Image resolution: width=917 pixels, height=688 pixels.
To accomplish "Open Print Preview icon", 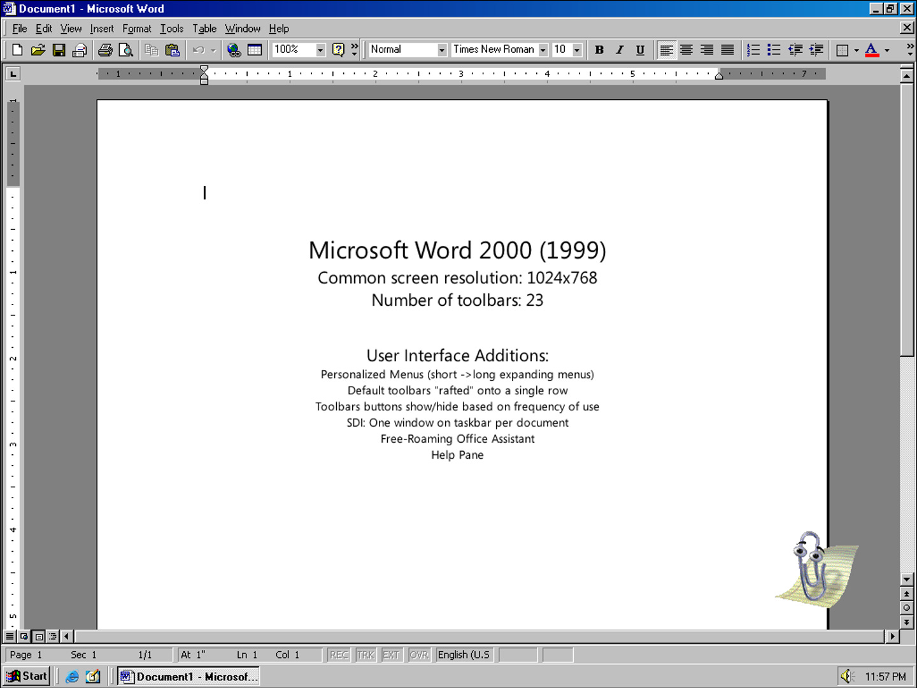I will click(126, 50).
